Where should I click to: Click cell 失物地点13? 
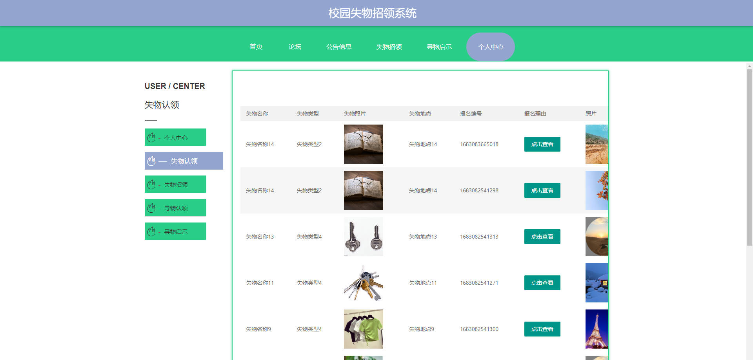point(423,237)
